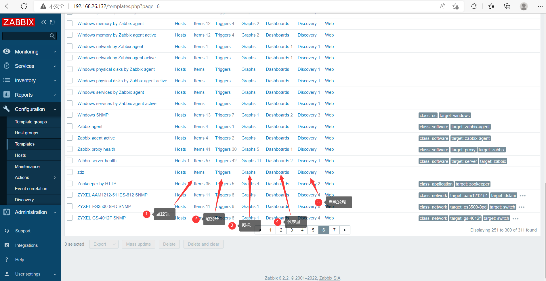Image resolution: width=546 pixels, height=281 pixels.
Task: Collapse the Configuration menu chevron
Action: 55,109
